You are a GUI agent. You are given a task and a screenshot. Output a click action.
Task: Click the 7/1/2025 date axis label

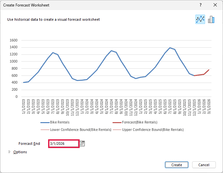pos(170,106)
